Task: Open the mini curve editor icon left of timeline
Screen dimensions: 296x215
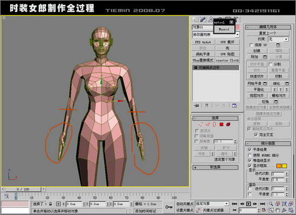Action: (x=6, y=196)
